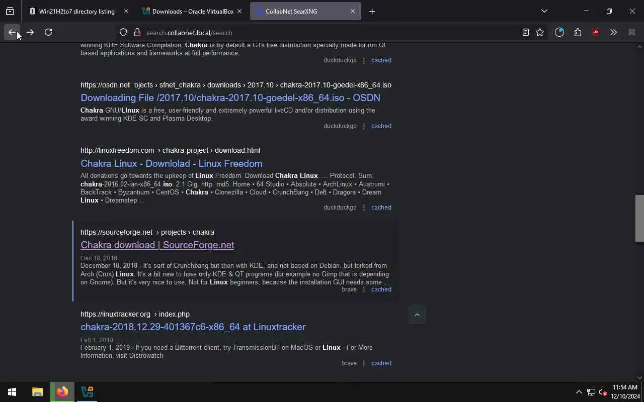Open OSDN chakra-2017.10-goedel download result
Screen dimensions: 644x402
230,97
